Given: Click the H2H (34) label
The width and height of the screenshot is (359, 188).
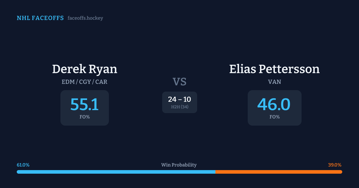Looking at the screenshot, I should point(180,107).
